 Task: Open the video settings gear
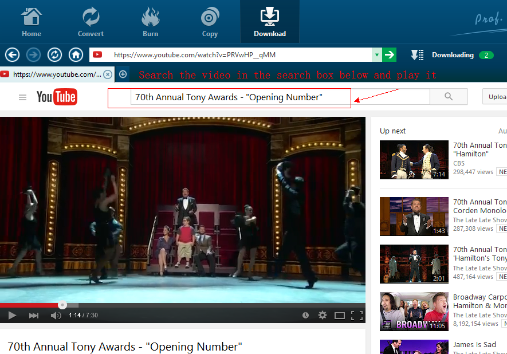(323, 315)
